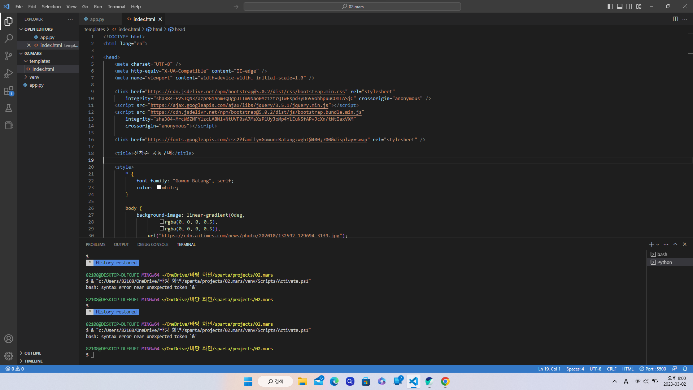Open the new terminal profile dropdown arrow
This screenshot has height=390, width=693.
(x=658, y=244)
